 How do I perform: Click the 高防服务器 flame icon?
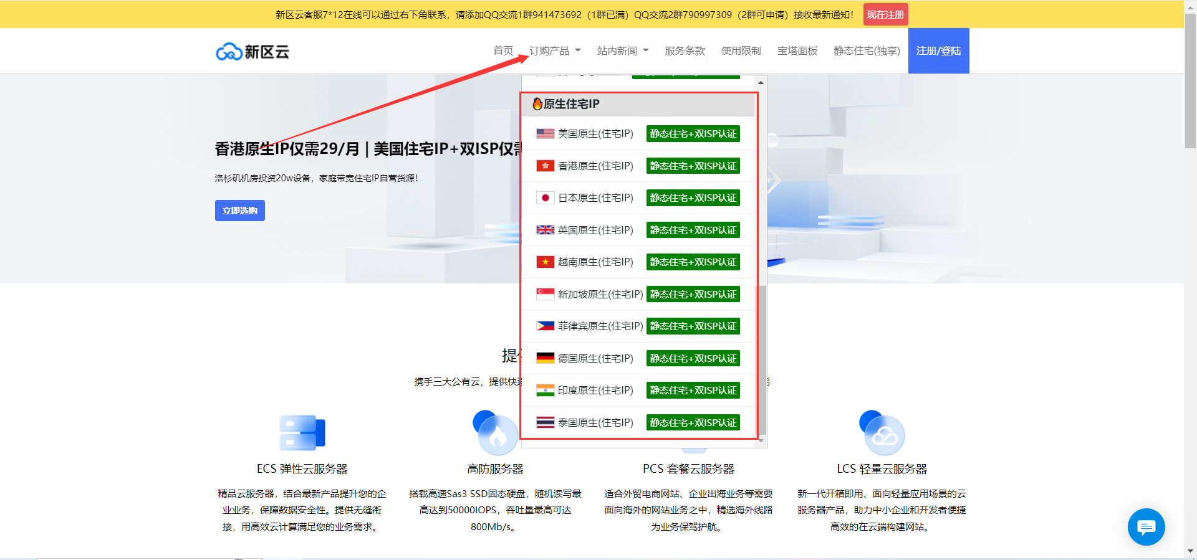point(496,432)
